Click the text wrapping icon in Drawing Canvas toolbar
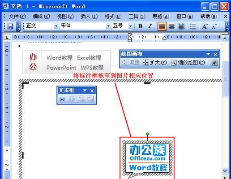Viewport: 231px width, 179px height. 214,63
